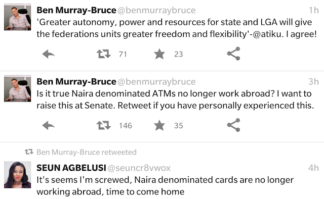
Task: Open Ben Murray-Bruce's avatar on first tweet
Action: pos(18,18)
